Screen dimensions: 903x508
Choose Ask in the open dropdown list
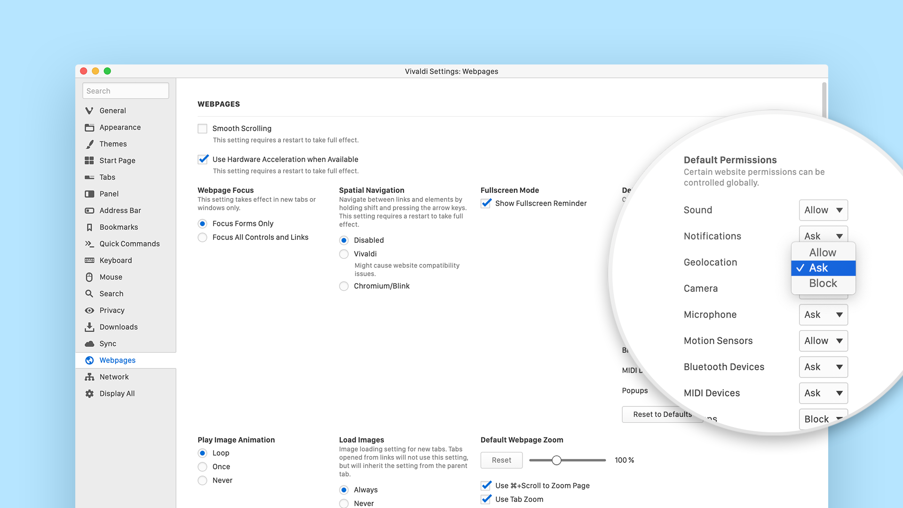(823, 268)
